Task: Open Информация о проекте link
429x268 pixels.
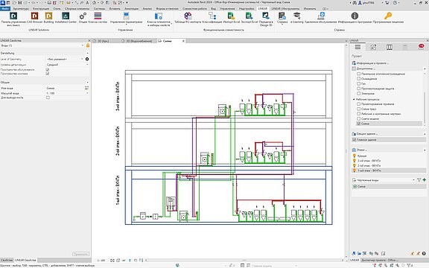Action: (x=372, y=63)
